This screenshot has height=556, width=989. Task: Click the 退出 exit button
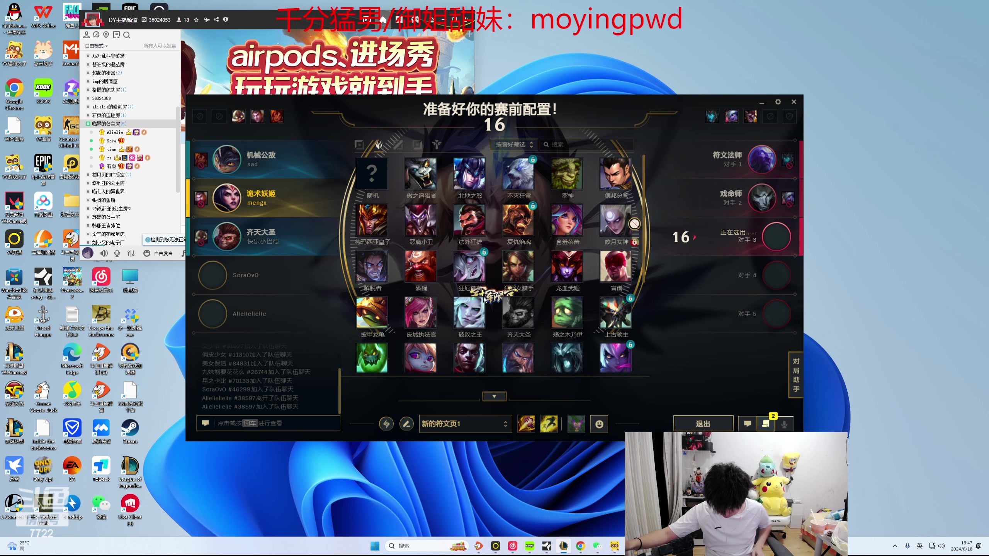[x=703, y=424]
